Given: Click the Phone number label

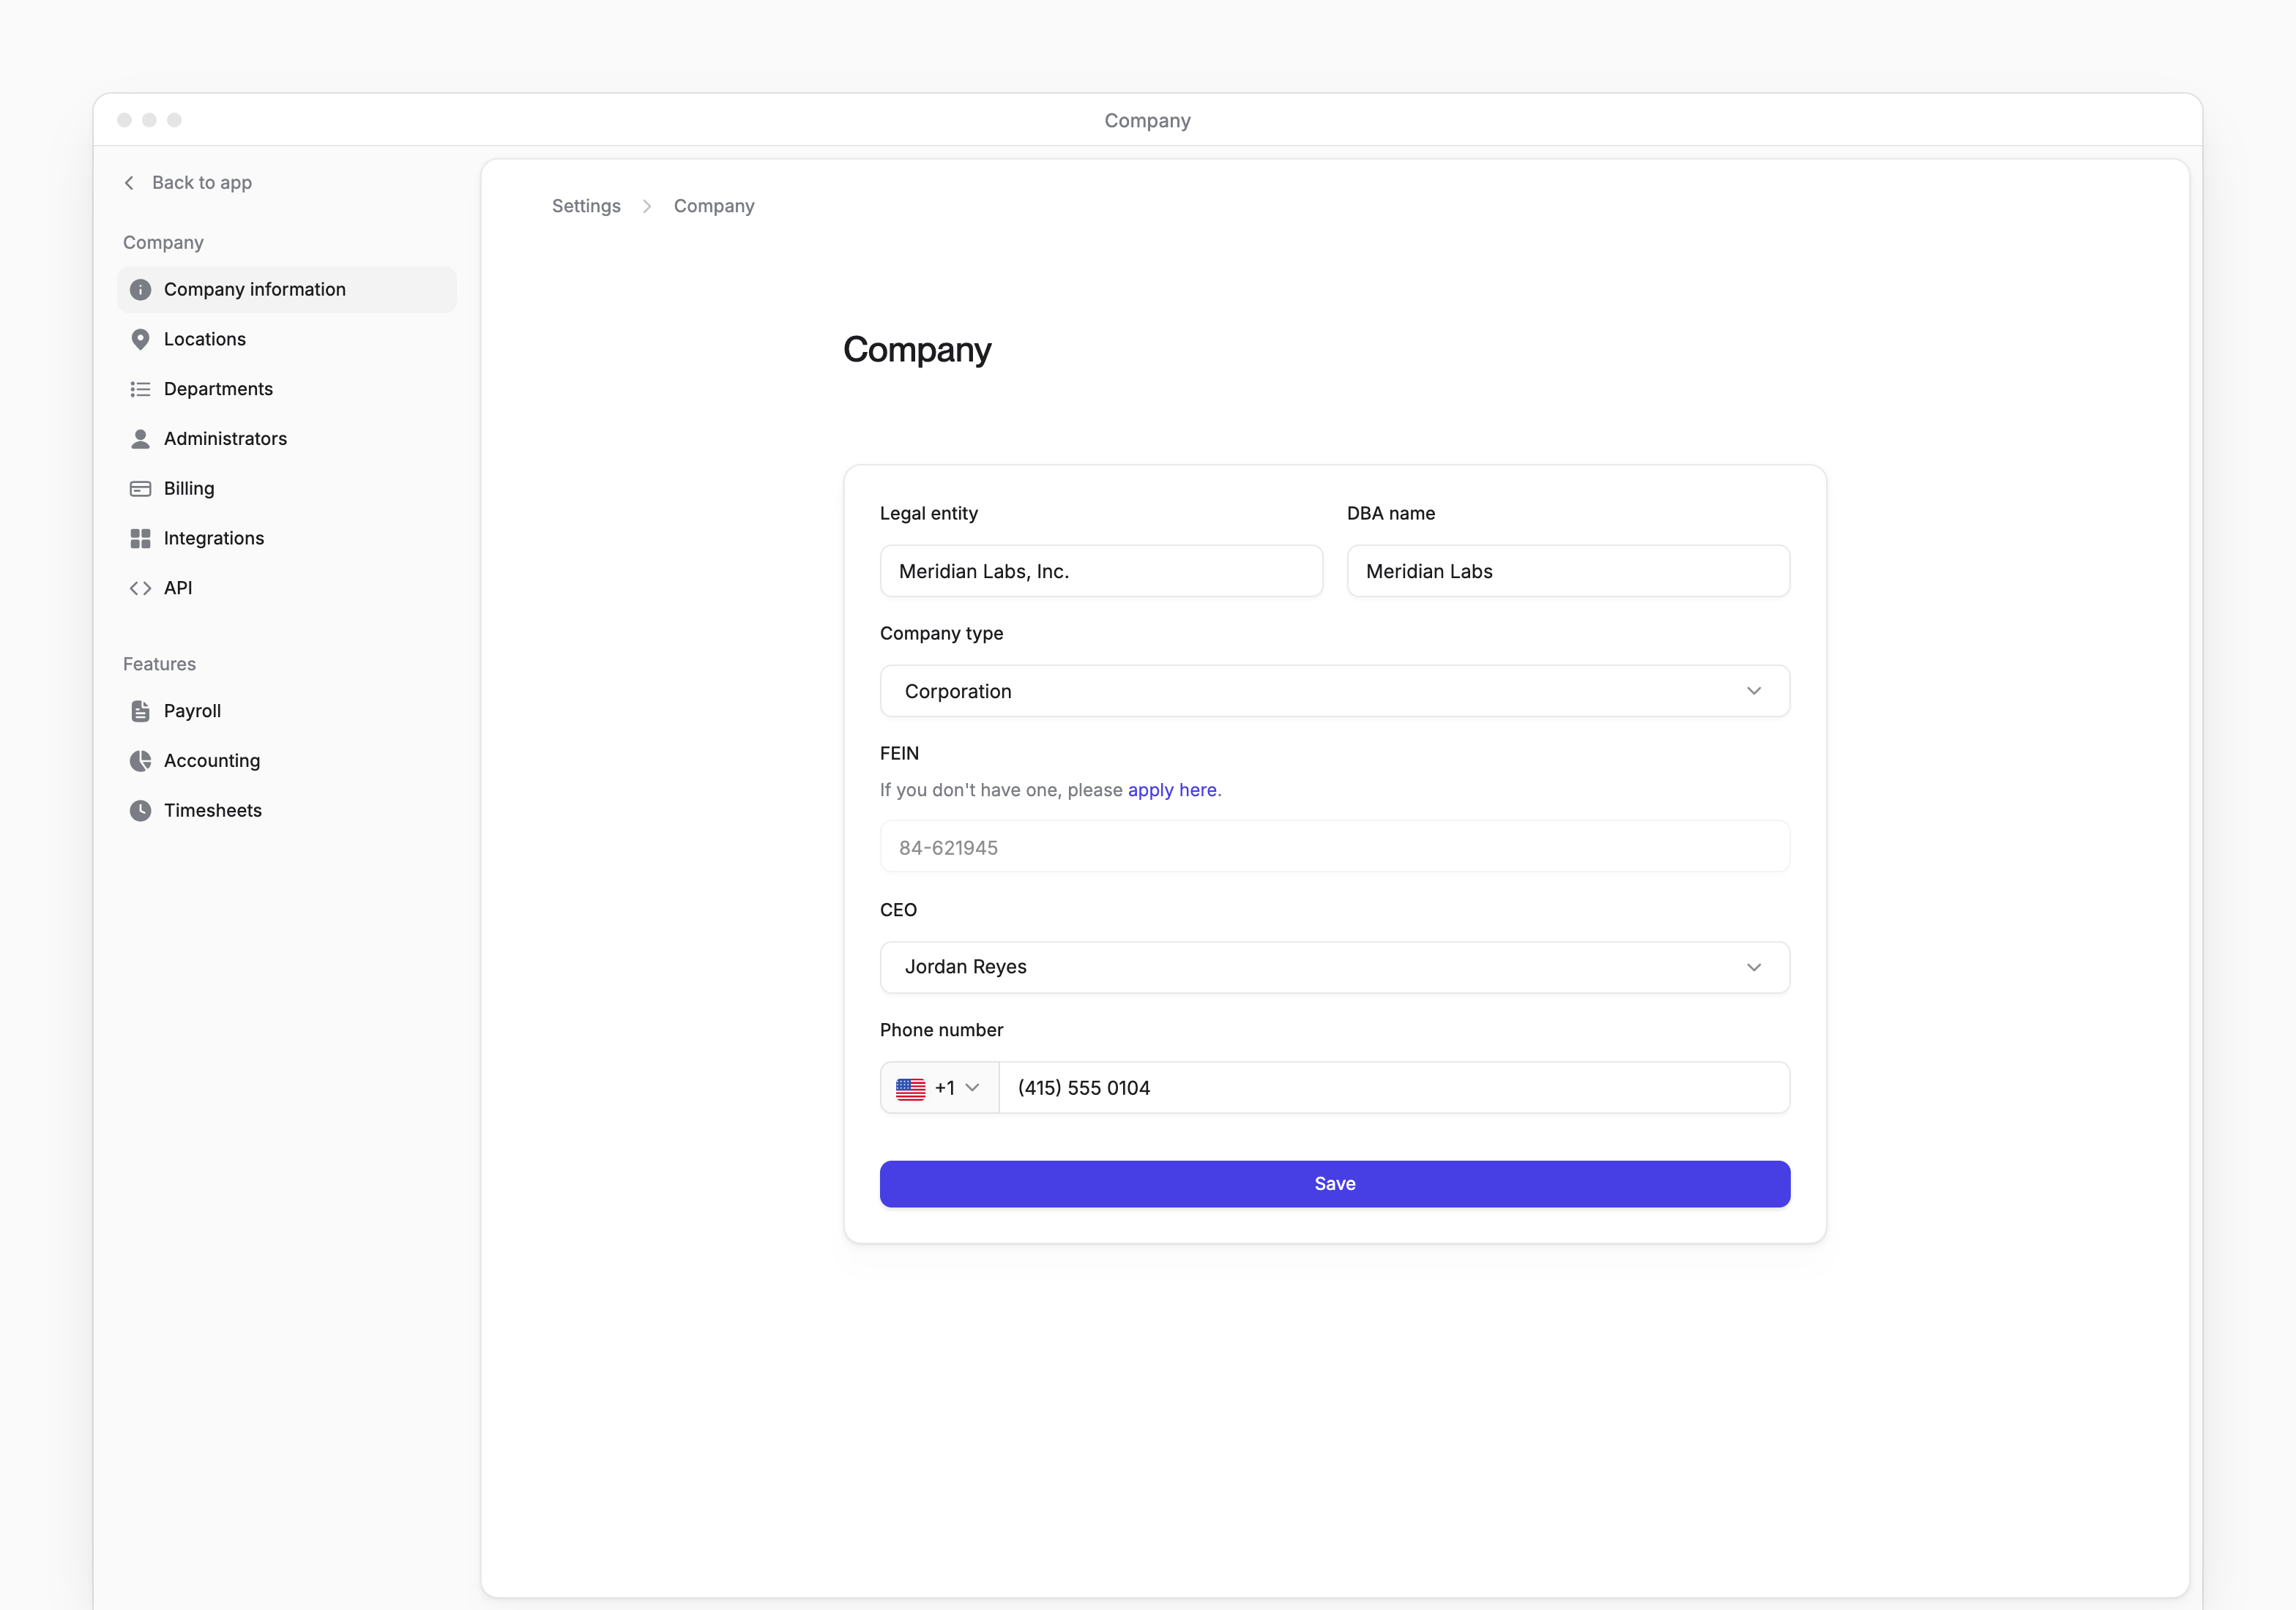Looking at the screenshot, I should click(941, 1030).
